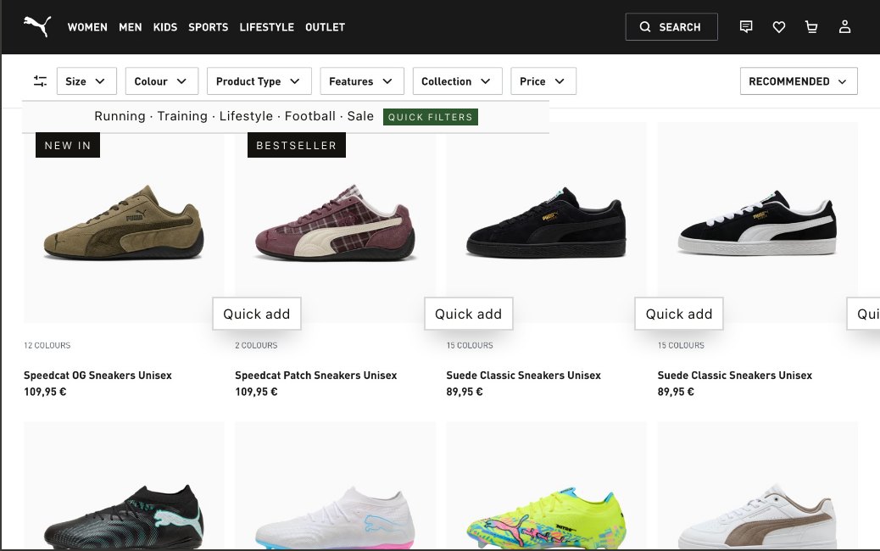Screen dimensions: 880x551
Task: Quick add Speedcat OG Sneakers
Action: coord(257,314)
